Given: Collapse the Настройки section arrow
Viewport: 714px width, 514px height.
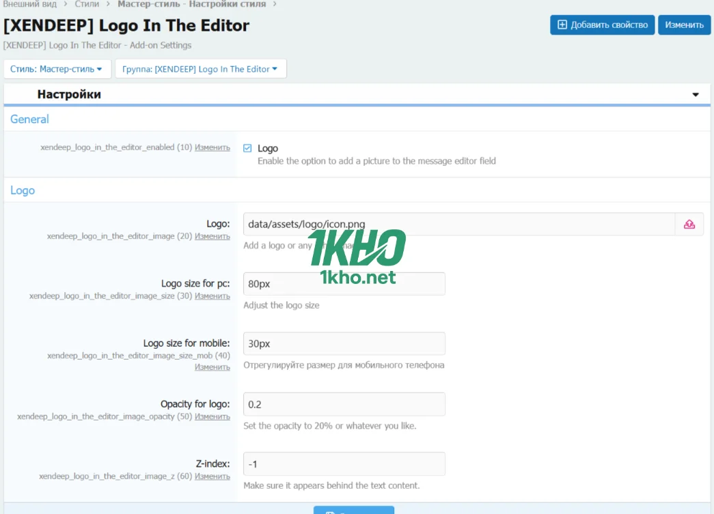Looking at the screenshot, I should click(696, 95).
